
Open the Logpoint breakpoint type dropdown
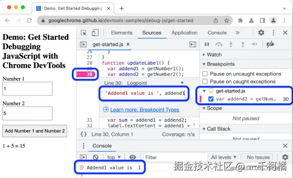(x=155, y=83)
